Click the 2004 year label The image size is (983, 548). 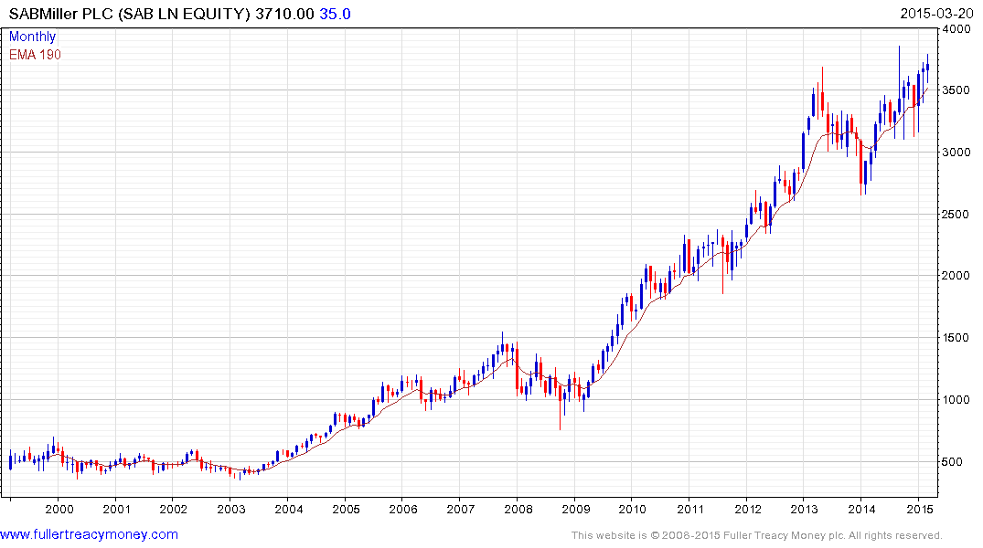click(288, 509)
